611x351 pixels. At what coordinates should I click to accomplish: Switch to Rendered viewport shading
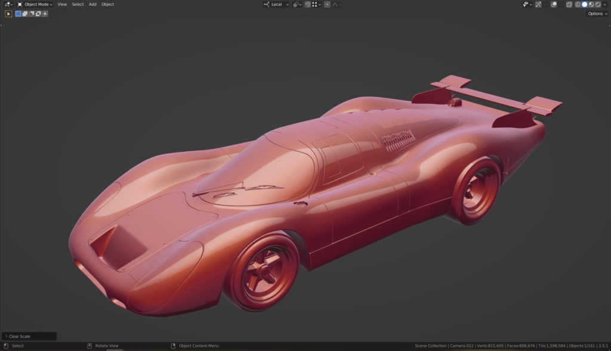[x=598, y=4]
